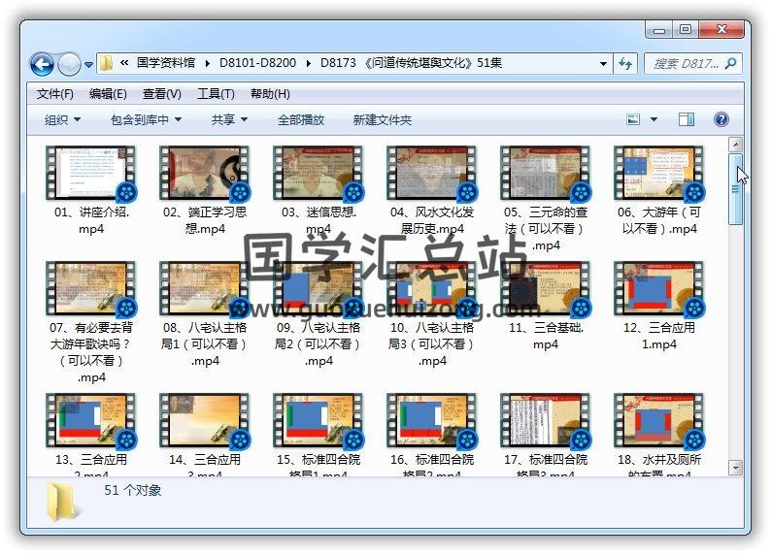Select video 06、大游年
The width and height of the screenshot is (771, 555).
659,191
